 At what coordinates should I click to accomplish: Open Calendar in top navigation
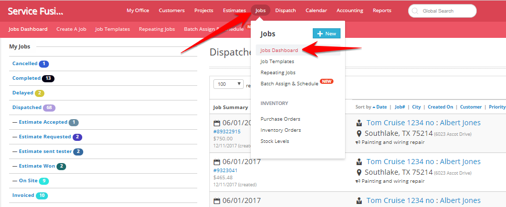tap(316, 11)
